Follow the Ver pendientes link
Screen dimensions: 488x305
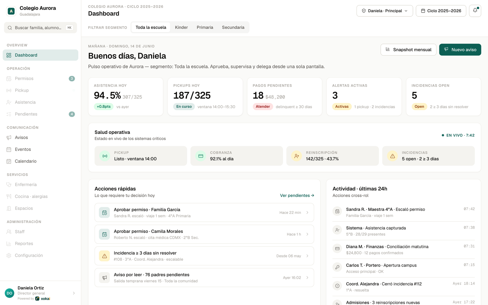[x=297, y=196]
